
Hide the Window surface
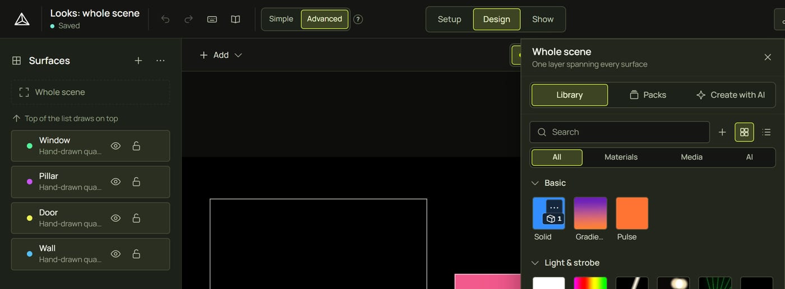click(116, 146)
